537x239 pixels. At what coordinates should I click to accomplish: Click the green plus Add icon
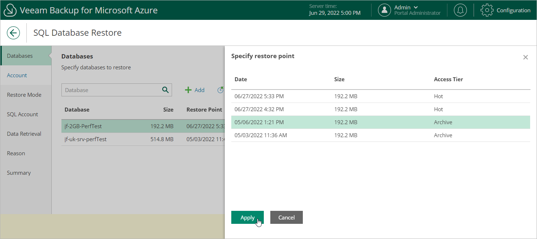click(188, 90)
